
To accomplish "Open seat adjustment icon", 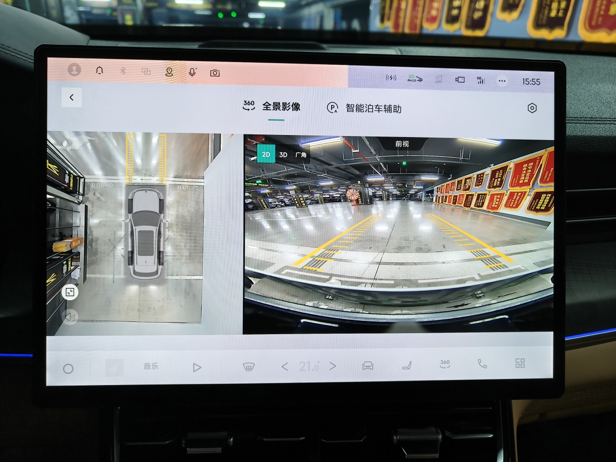I will point(407,365).
